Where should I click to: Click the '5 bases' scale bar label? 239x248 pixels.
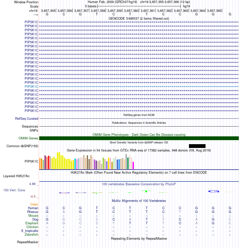coord(91,6)
